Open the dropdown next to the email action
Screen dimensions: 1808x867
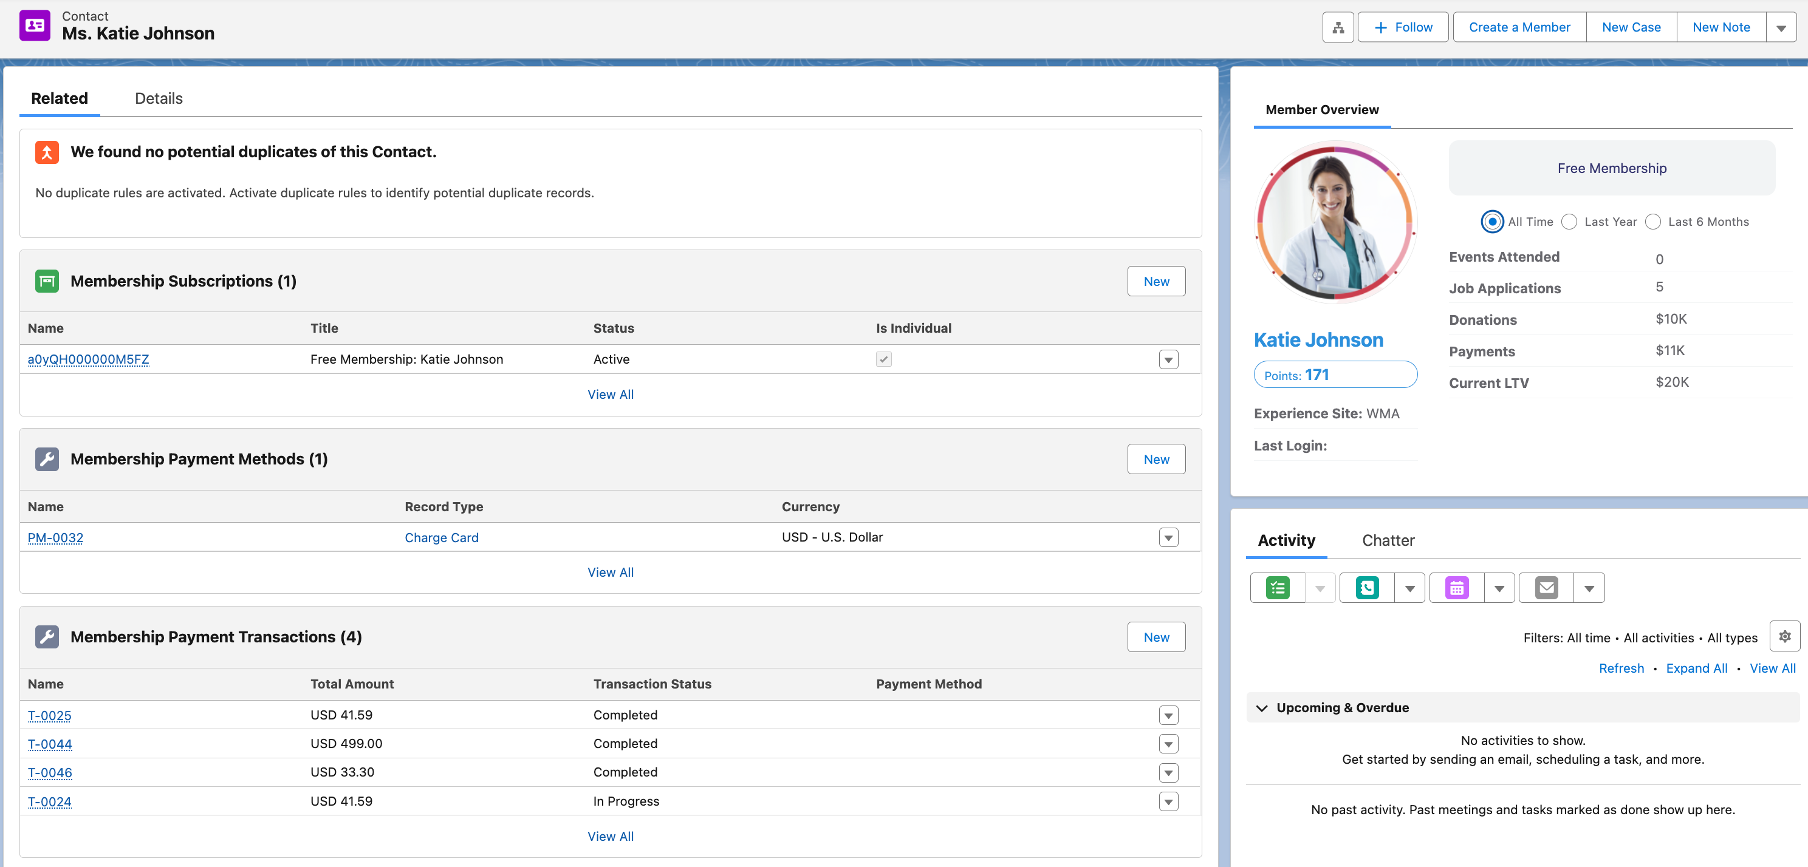pos(1589,588)
